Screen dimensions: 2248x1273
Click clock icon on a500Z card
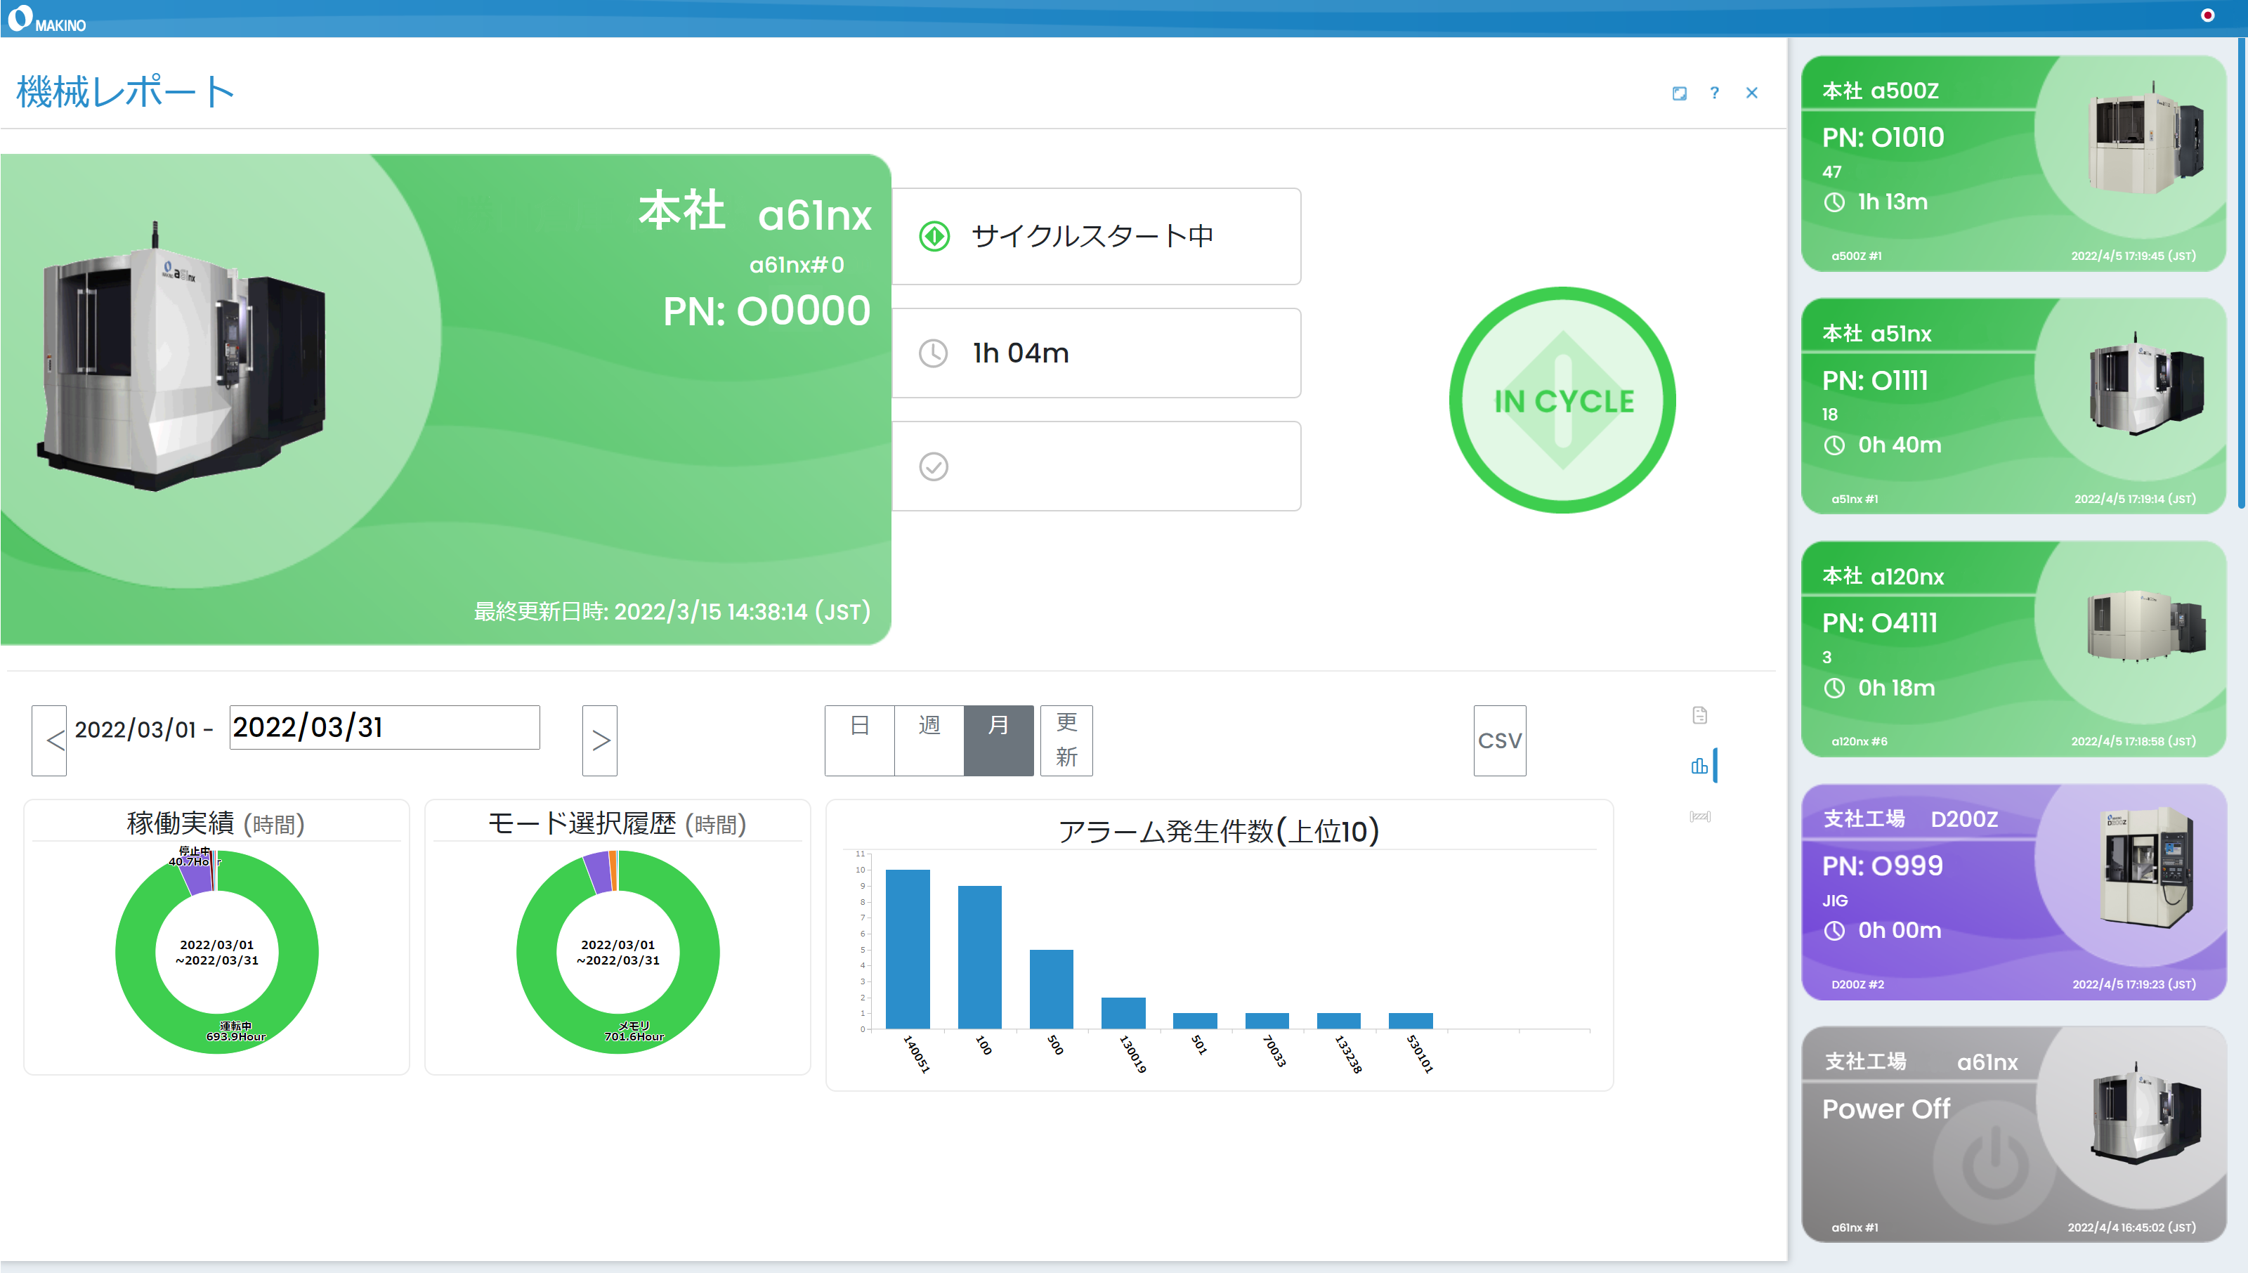[1835, 203]
